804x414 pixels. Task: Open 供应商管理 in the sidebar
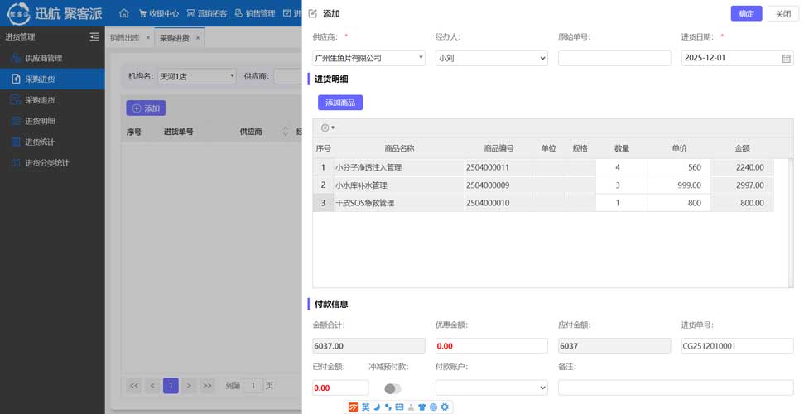52,59
